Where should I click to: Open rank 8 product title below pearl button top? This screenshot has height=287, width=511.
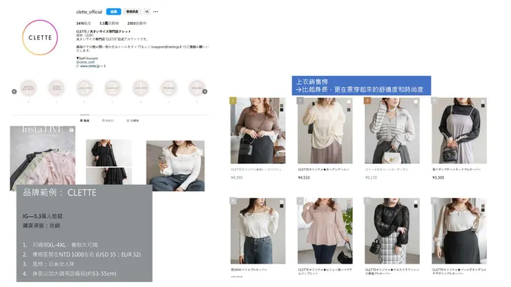point(459,271)
